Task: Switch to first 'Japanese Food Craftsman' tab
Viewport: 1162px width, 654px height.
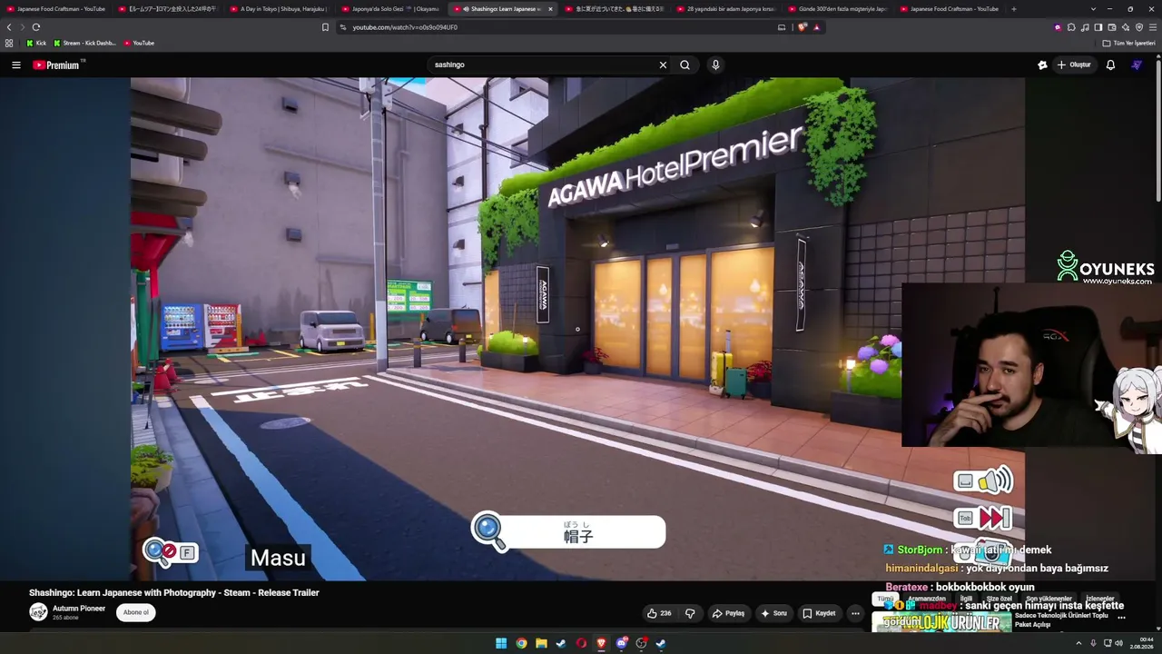Action: click(54, 9)
